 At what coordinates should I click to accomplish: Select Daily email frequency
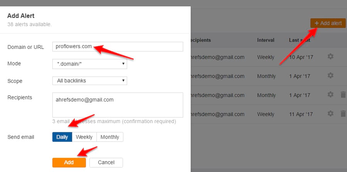click(62, 137)
